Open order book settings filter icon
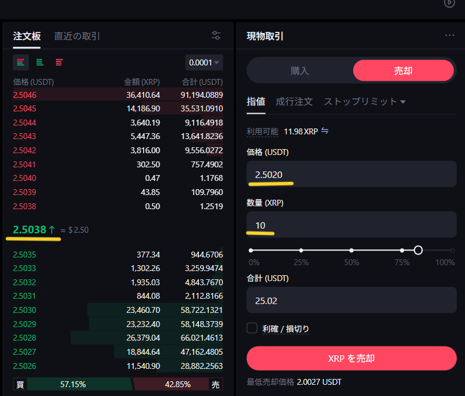 tap(216, 35)
